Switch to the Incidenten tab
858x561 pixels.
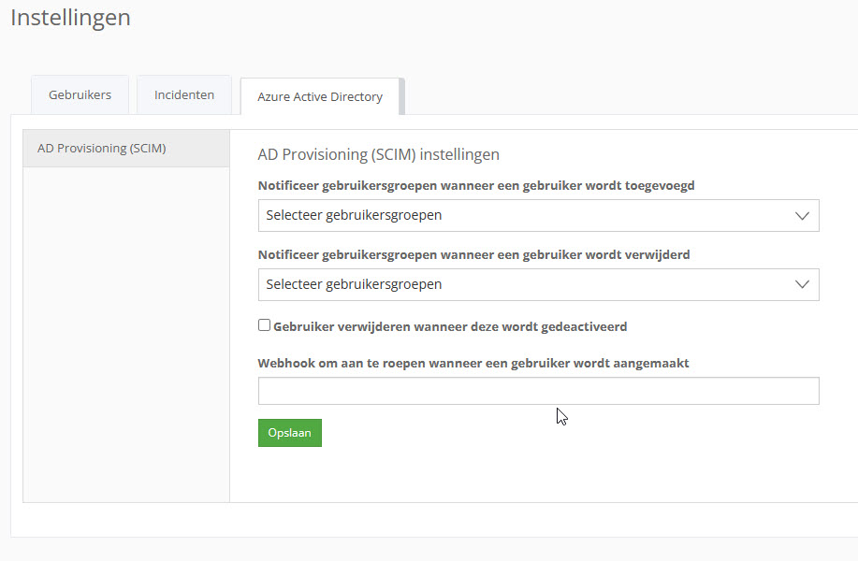184,95
